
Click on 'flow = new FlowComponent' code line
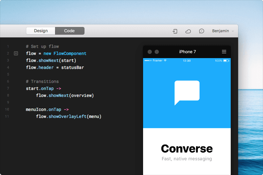[x=56, y=54]
